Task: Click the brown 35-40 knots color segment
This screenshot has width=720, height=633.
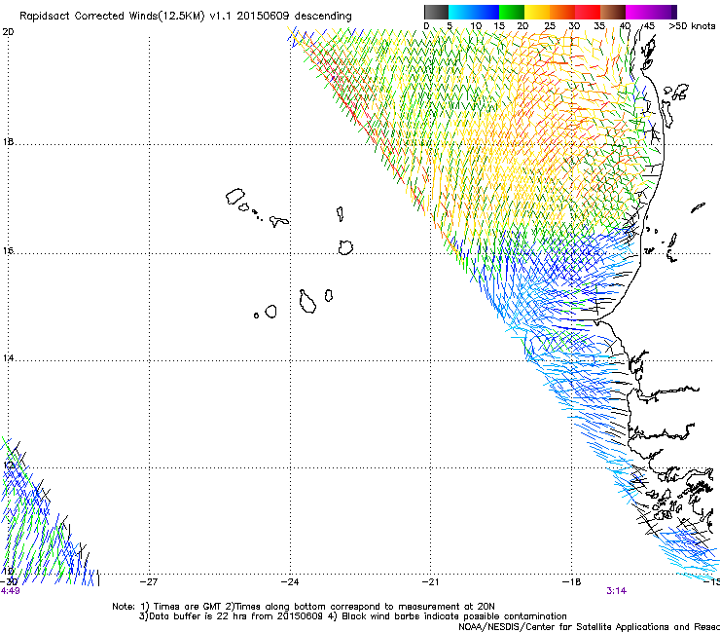Action: [x=613, y=12]
